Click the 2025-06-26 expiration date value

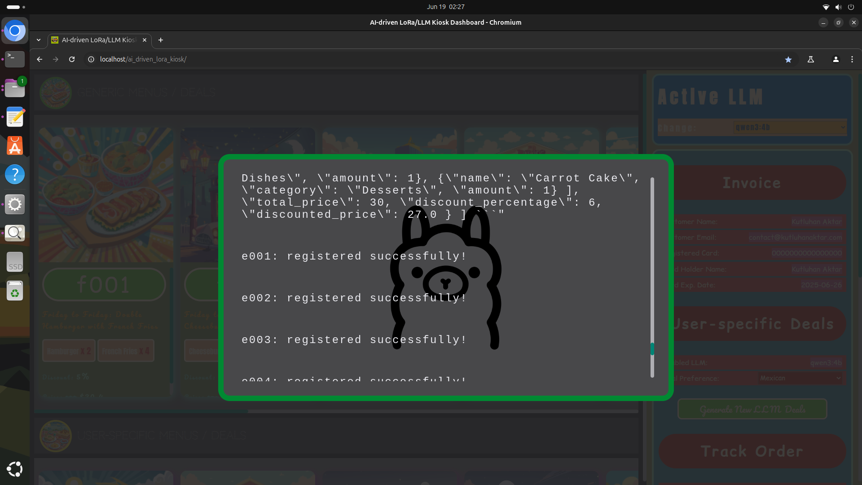[x=821, y=285]
